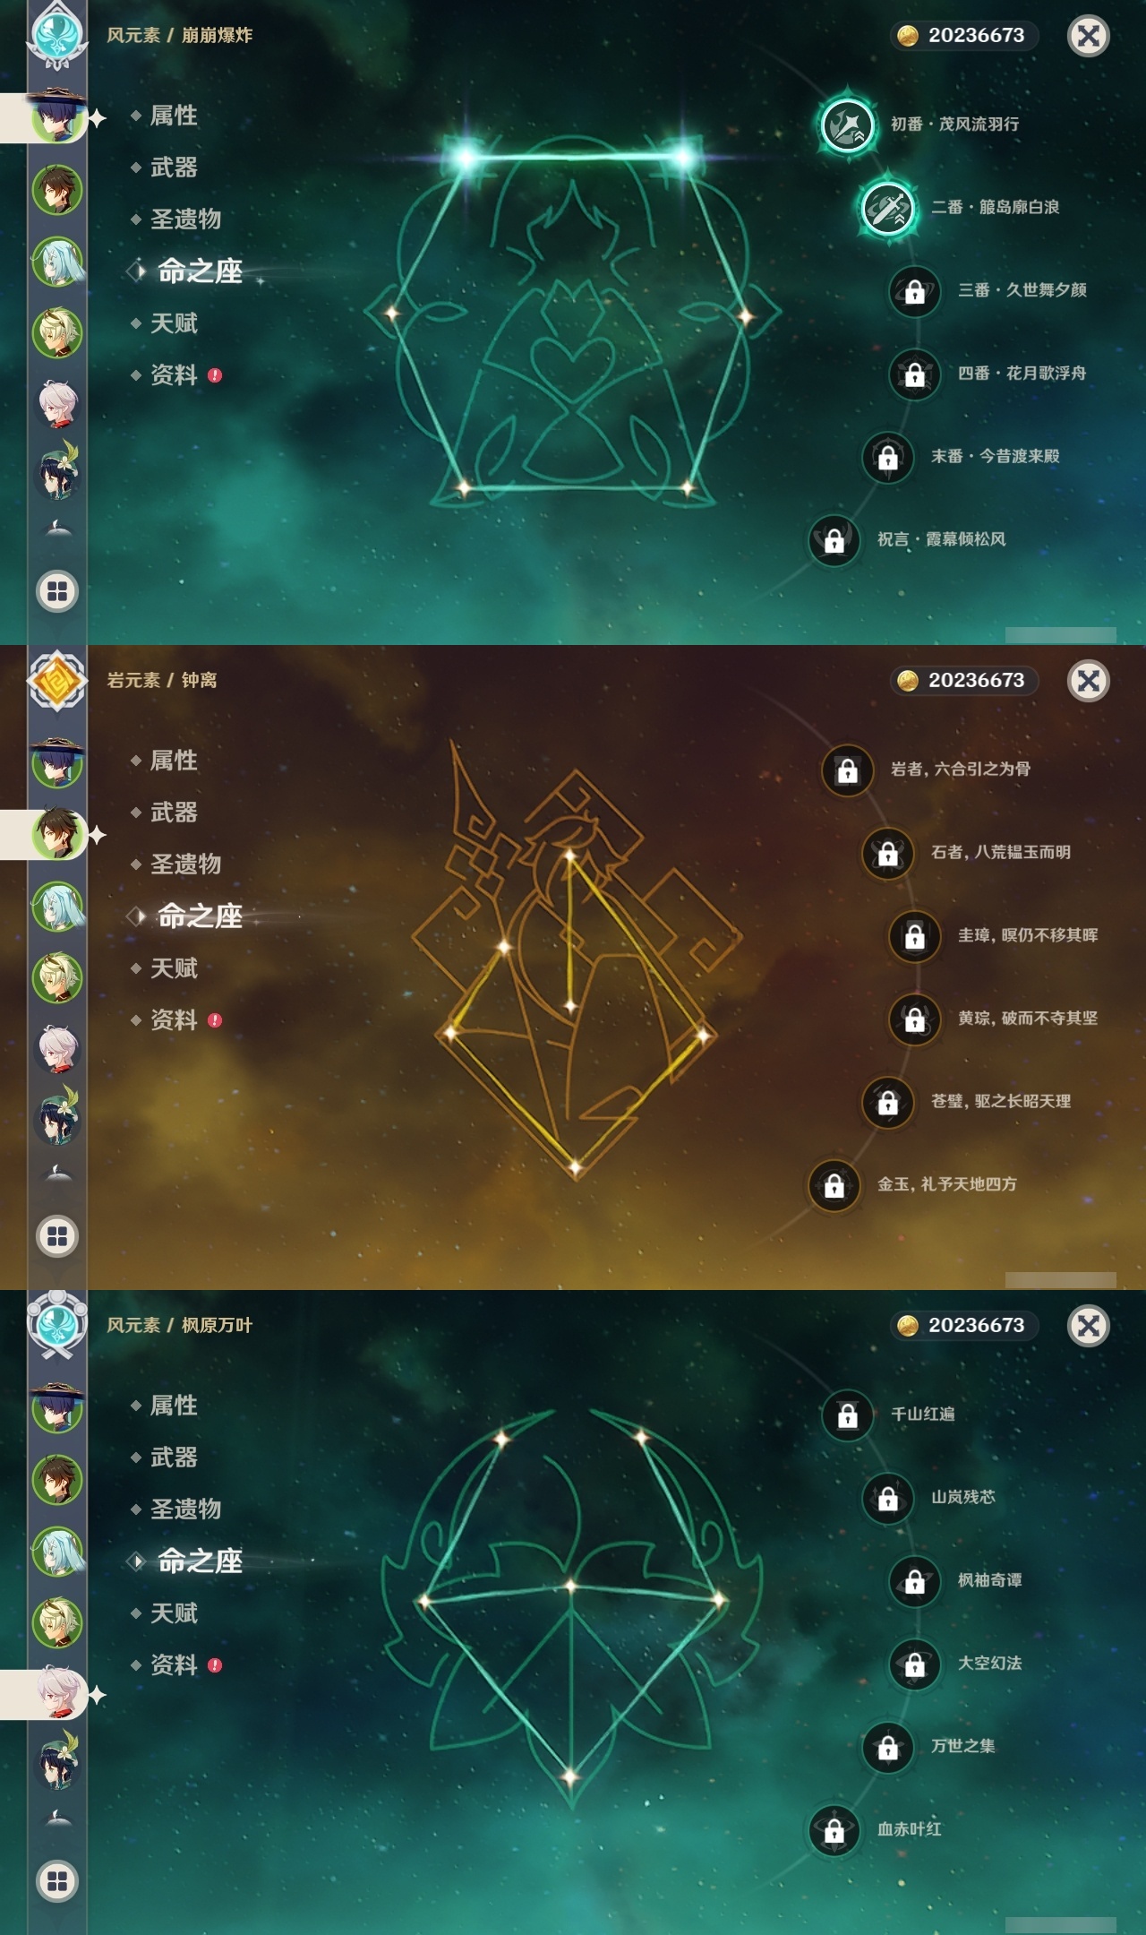Close the Kazuha constellation screen
Viewport: 1146px width, 1935px height.
pos(1089,1325)
